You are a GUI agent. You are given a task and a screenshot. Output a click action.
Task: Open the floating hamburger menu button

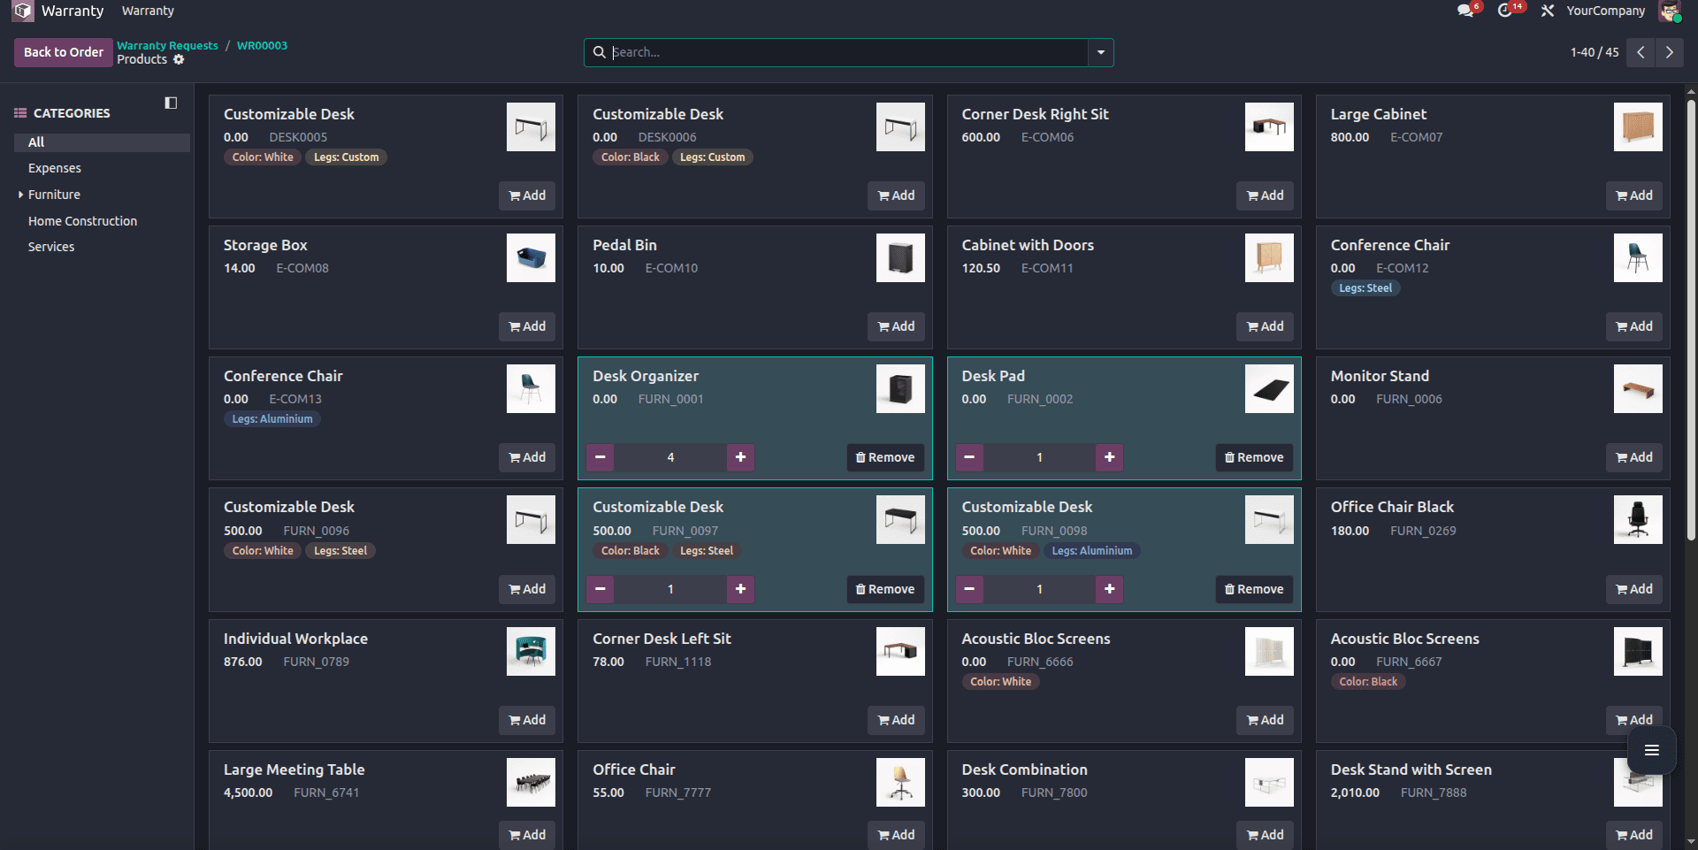tap(1652, 750)
